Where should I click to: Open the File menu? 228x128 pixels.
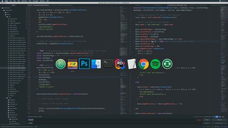pyautogui.click(x=11, y=1)
